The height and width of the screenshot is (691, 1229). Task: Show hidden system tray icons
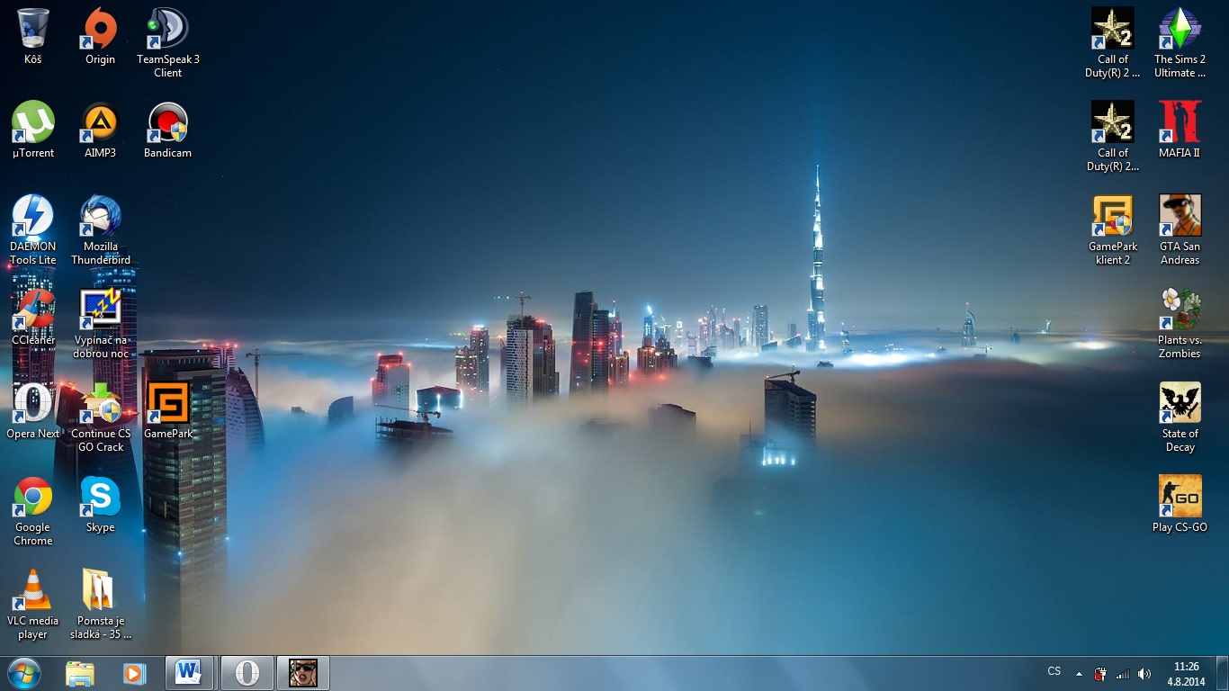pyautogui.click(x=1079, y=673)
